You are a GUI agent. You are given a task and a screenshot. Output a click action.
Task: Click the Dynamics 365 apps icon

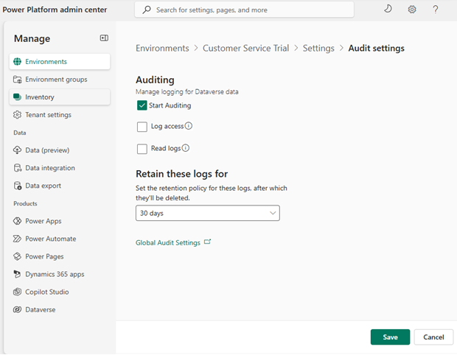coord(17,274)
